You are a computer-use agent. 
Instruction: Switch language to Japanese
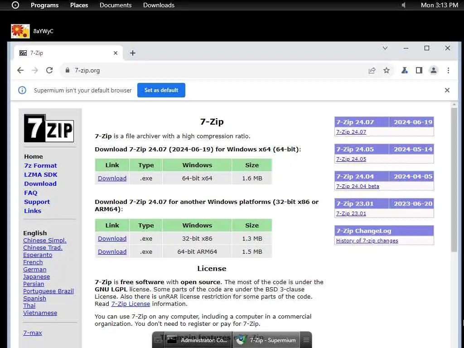pos(36,277)
